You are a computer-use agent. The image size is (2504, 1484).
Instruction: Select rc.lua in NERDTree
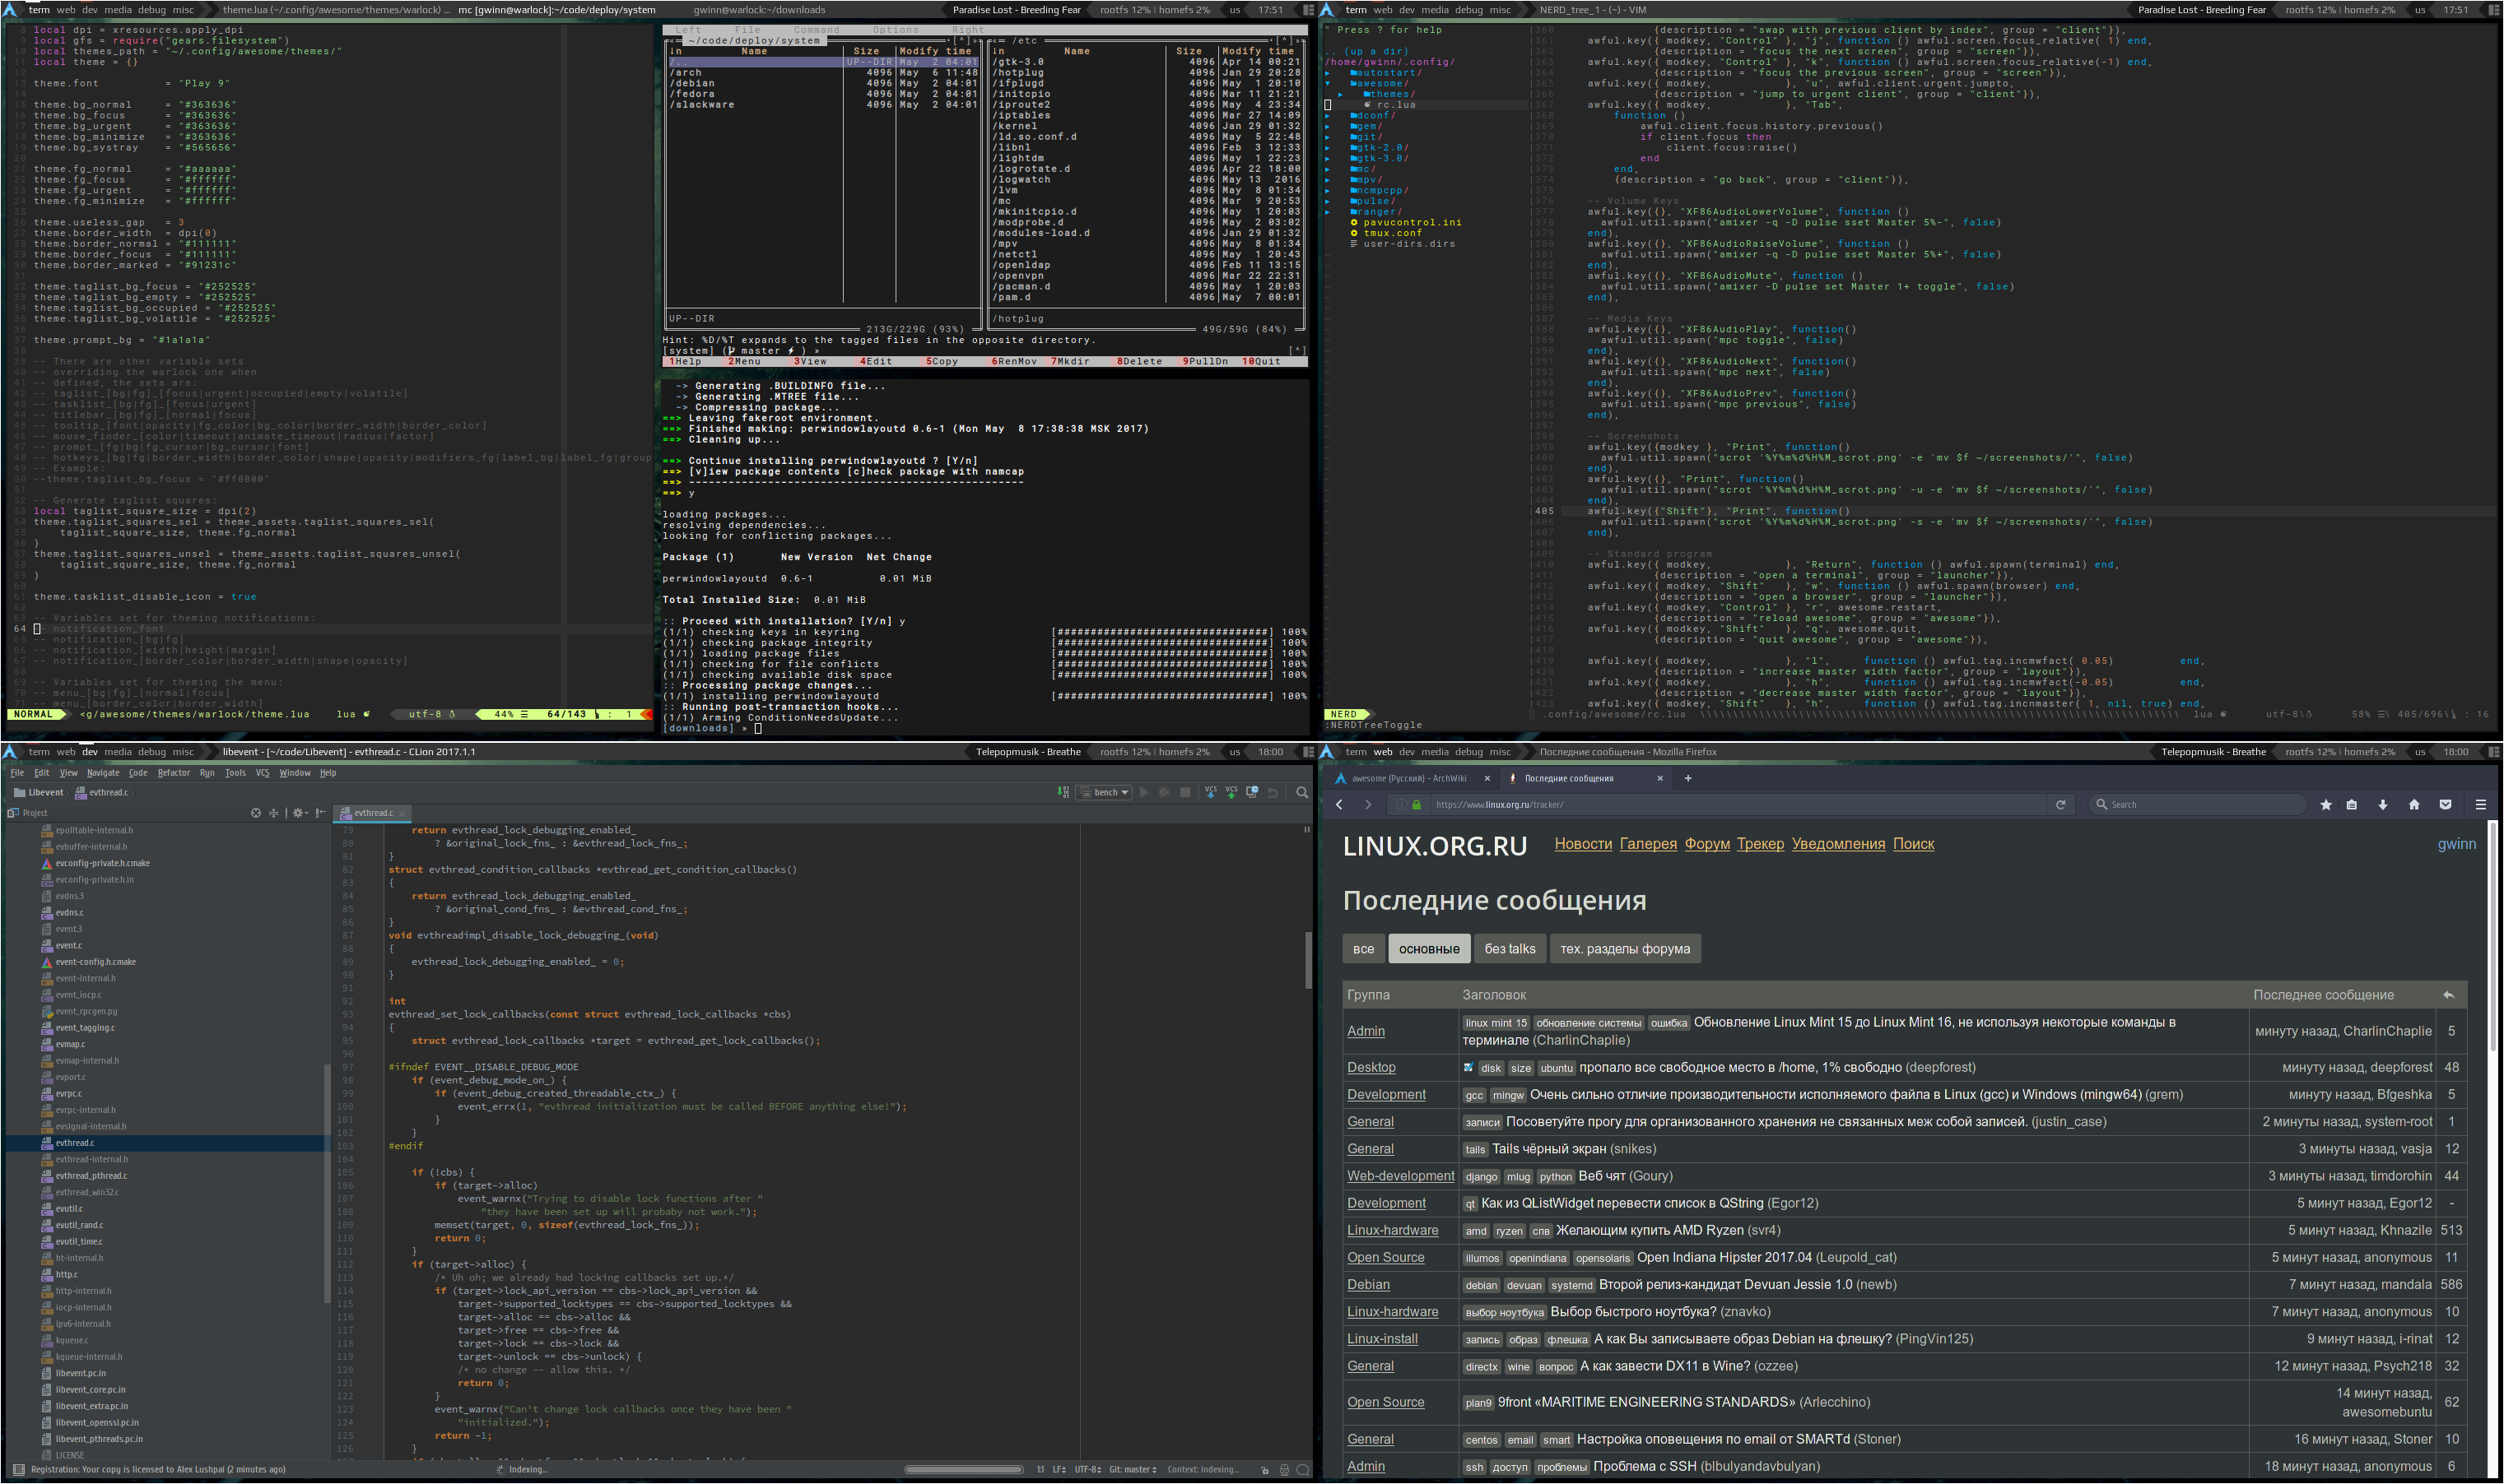1395,105
